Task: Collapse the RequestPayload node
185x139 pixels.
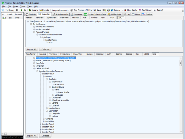Action: click(x=34, y=32)
